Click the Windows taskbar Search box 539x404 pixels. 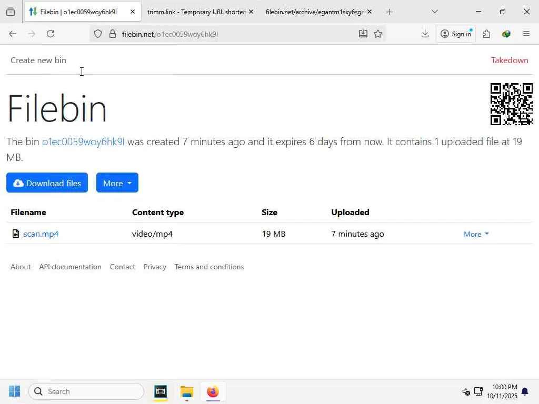86,391
